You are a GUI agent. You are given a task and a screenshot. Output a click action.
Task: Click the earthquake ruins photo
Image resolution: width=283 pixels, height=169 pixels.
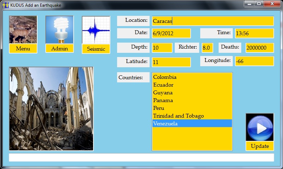51,109
